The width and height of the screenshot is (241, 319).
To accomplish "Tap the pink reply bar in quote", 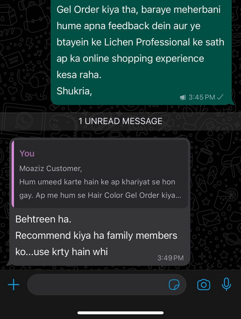I will pos(13,174).
